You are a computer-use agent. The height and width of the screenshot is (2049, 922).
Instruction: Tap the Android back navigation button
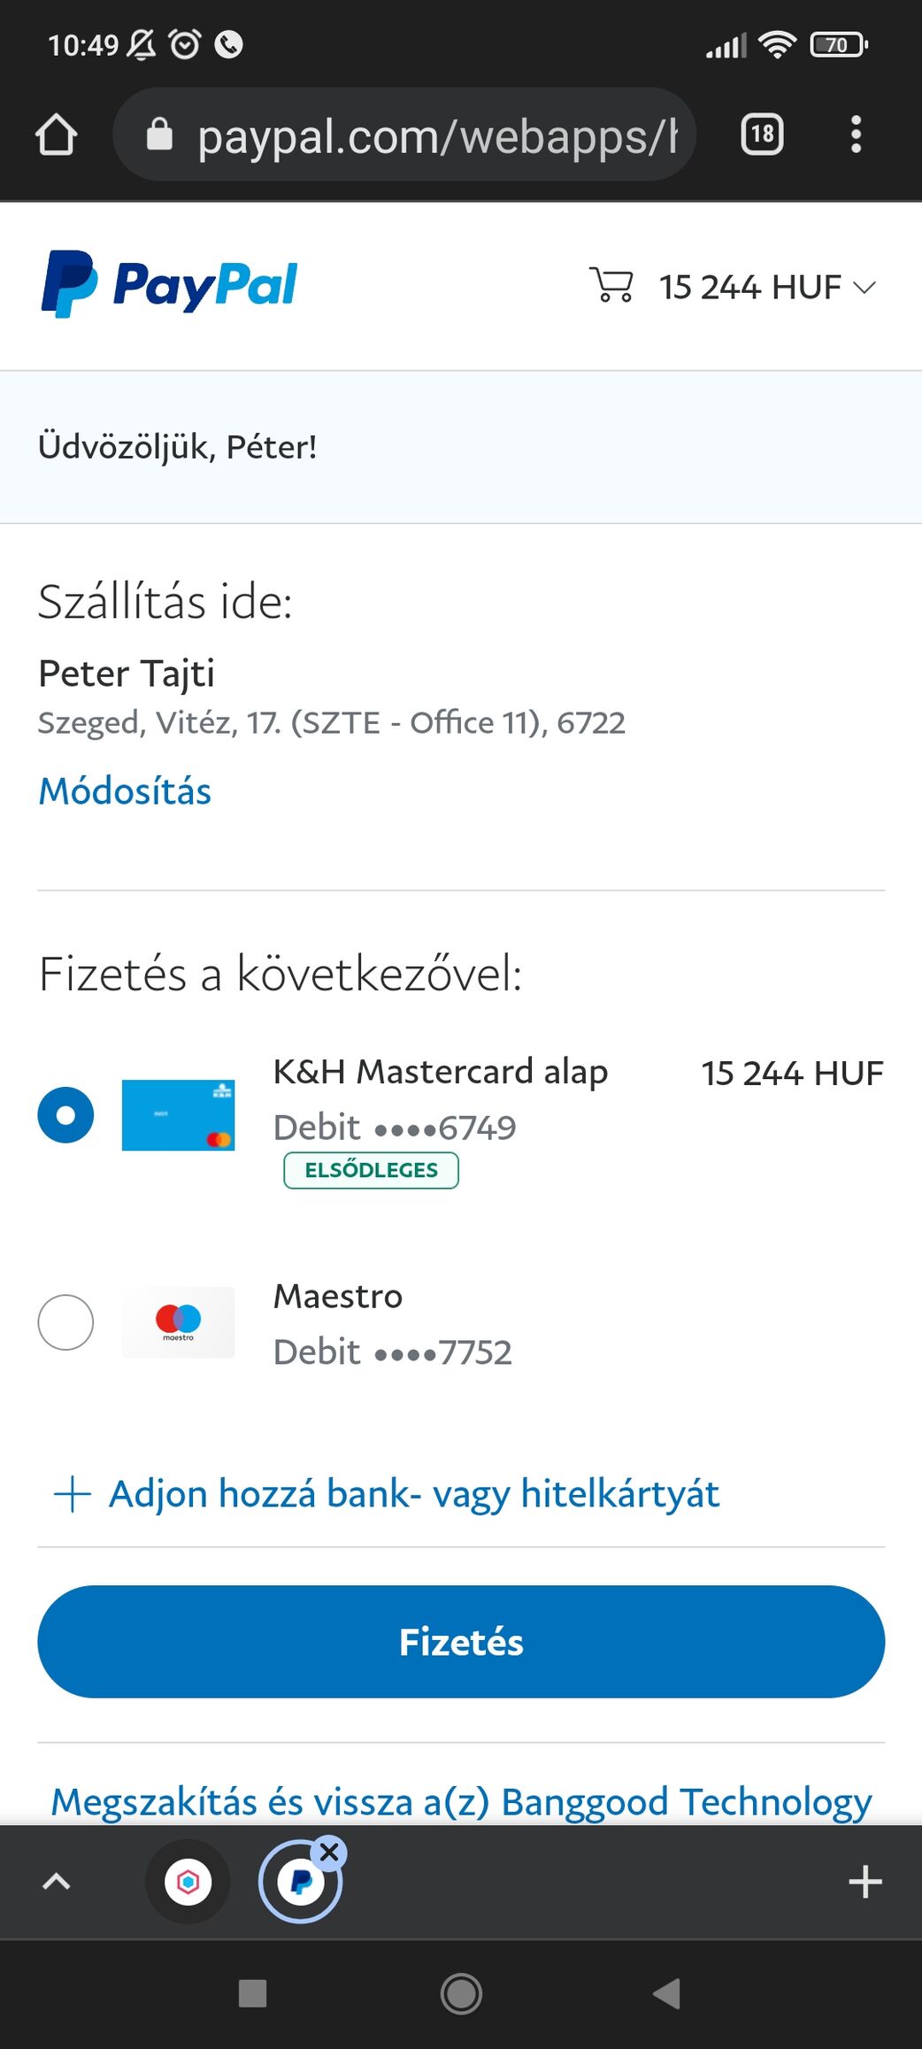coord(666,1993)
